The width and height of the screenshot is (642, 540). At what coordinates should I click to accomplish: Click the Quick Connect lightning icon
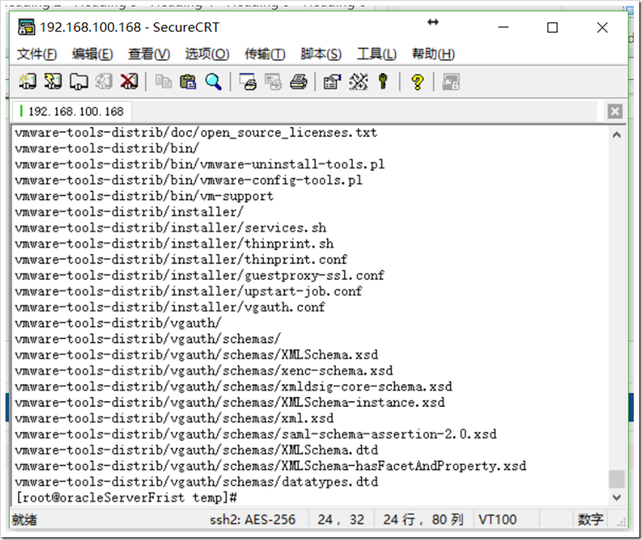pyautogui.click(x=53, y=82)
